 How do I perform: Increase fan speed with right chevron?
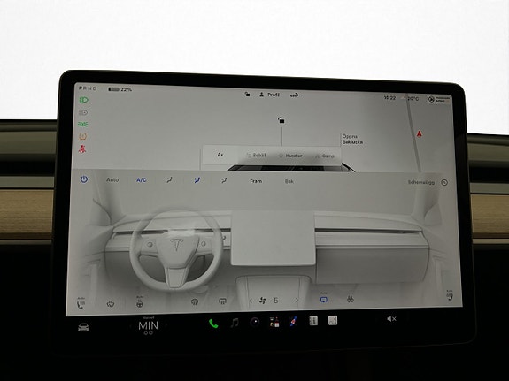coord(297,301)
